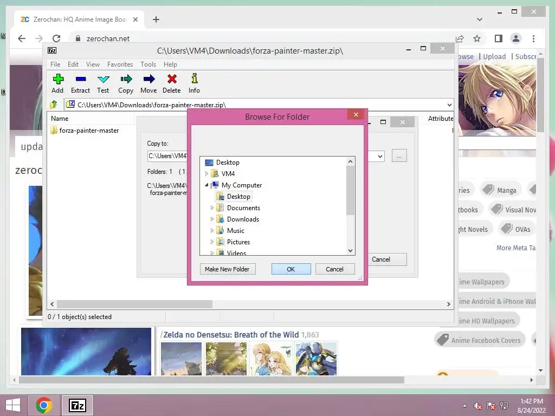Click the Extract tool in 7-Zip
Image resolution: width=555 pixels, height=416 pixels.
[80, 84]
